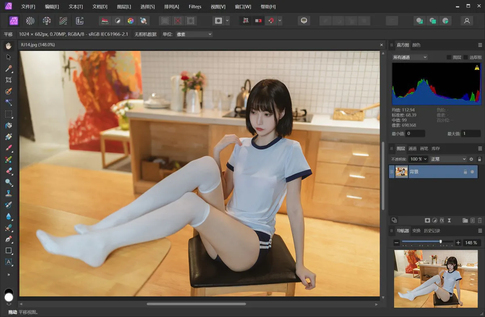Open the 单位 像素 units dropdown

194,34
